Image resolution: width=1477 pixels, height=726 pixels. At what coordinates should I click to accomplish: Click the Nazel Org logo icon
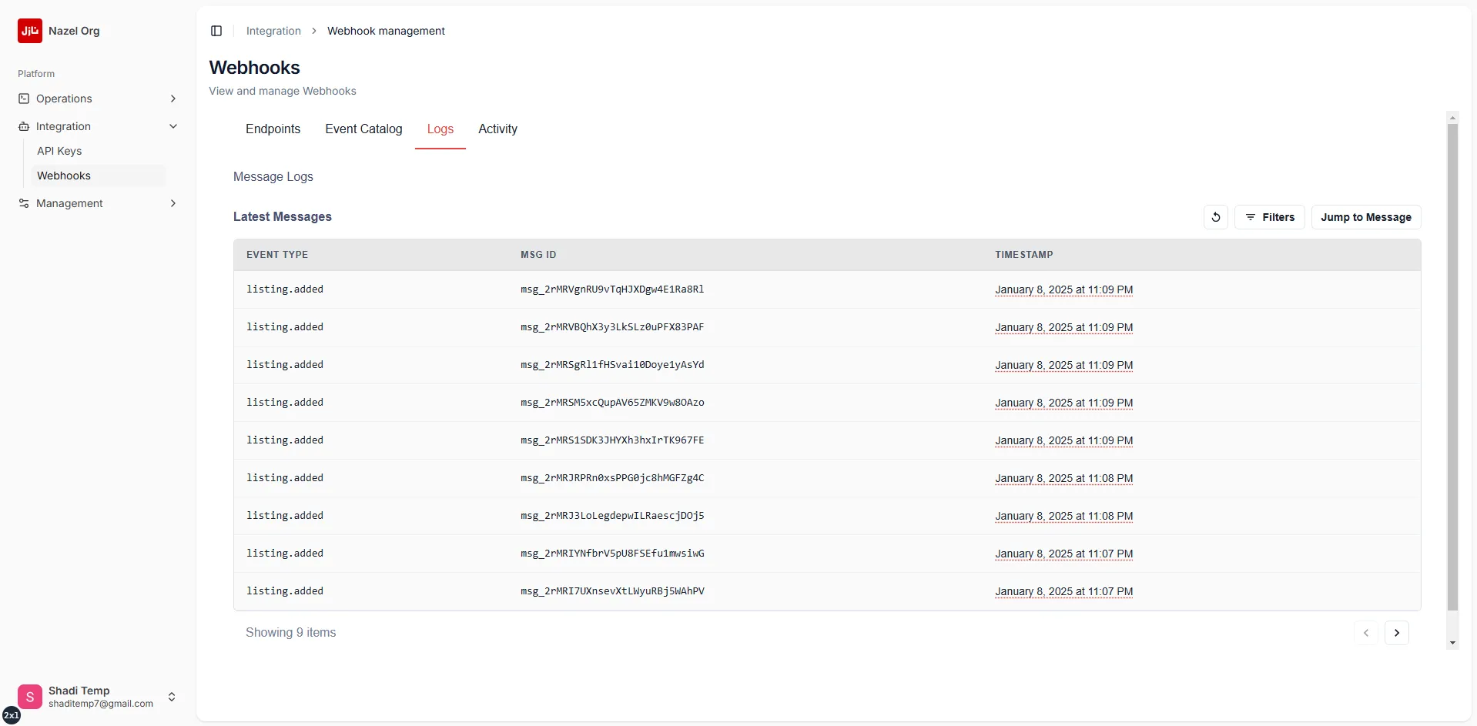29,31
